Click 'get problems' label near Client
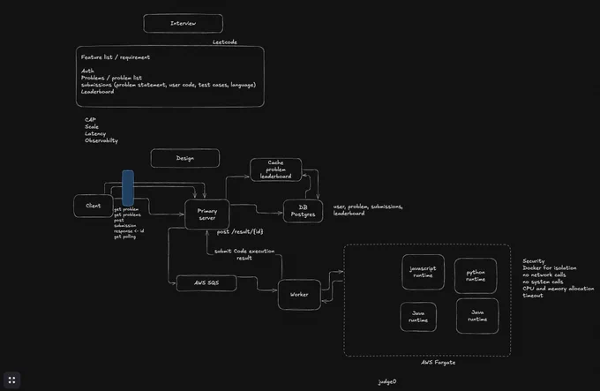 pyautogui.click(x=127, y=214)
